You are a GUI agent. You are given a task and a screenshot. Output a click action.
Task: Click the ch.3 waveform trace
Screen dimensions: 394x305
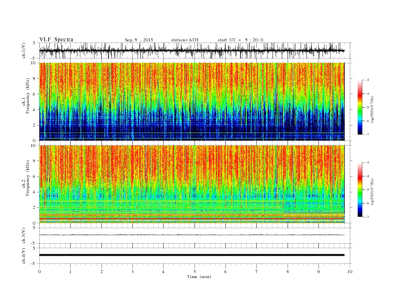tap(192, 235)
